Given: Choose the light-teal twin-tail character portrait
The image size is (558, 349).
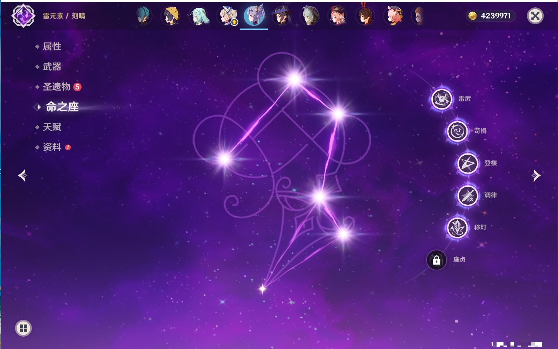Looking at the screenshot, I should tap(199, 16).
